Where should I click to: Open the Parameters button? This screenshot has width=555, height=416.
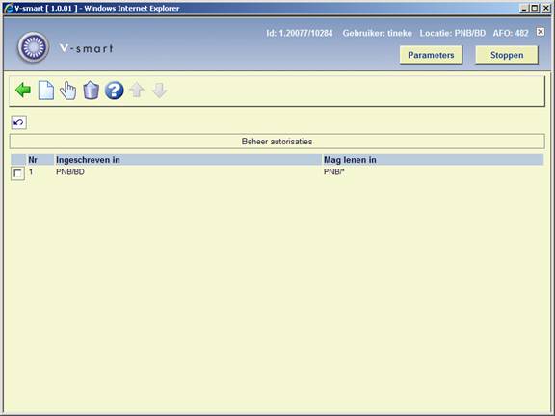tap(431, 55)
